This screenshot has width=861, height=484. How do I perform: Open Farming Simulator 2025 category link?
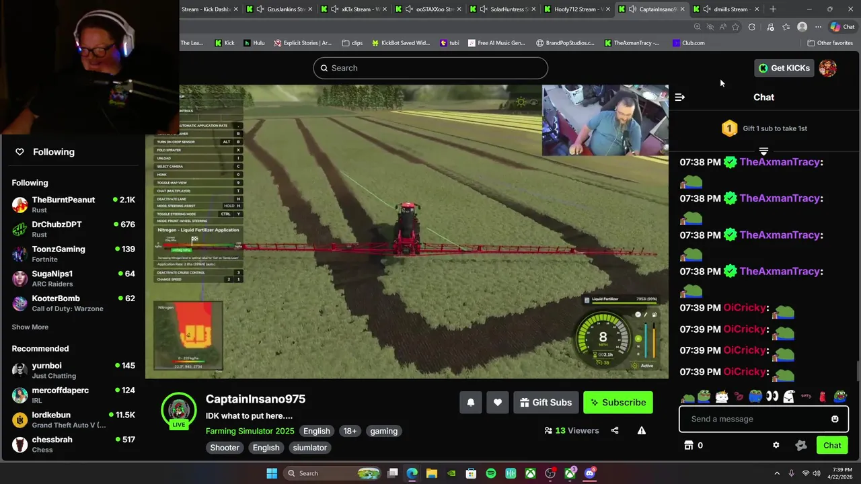[250, 431]
